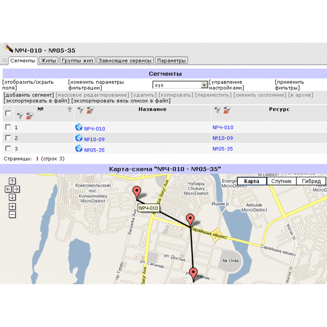Open segment name link №05-35
327x327 pixels.
click(94, 150)
